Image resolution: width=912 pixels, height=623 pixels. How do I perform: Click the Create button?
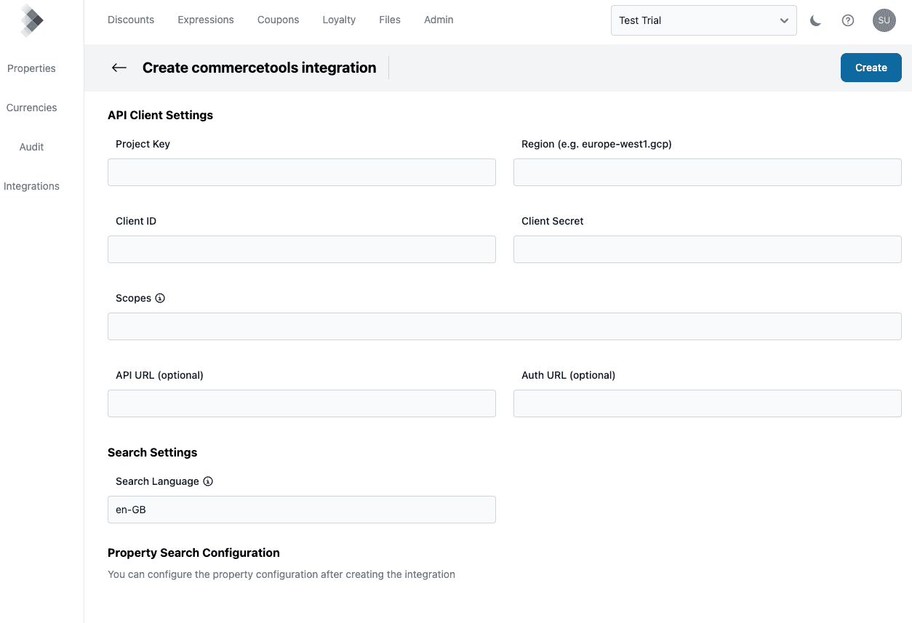pos(871,67)
